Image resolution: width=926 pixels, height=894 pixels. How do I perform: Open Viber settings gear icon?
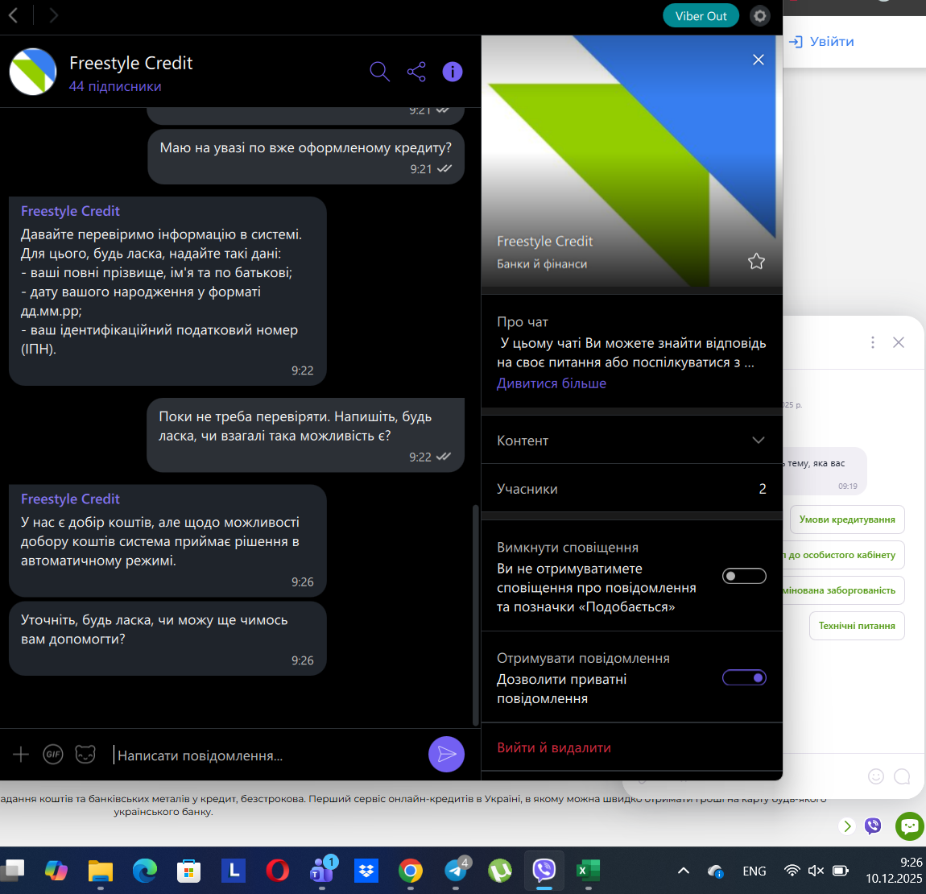(x=760, y=16)
